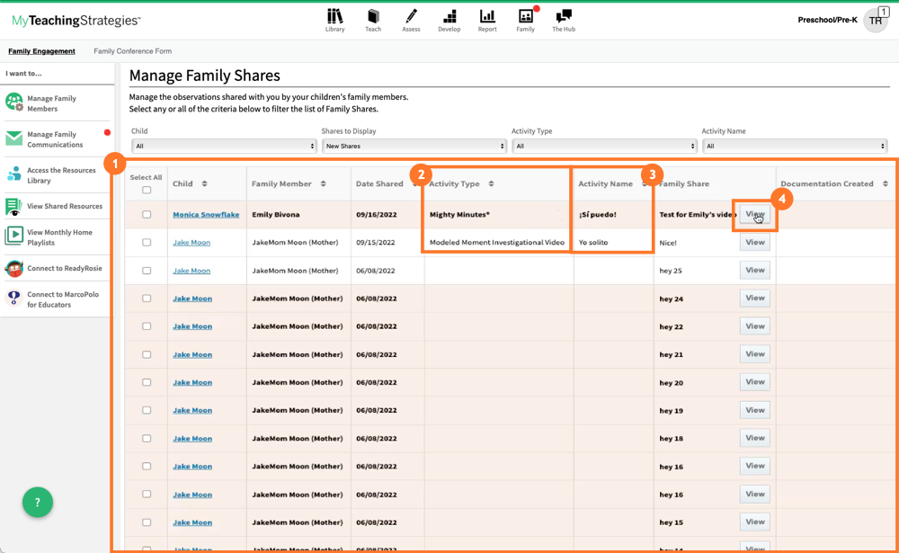
Task: Go to the Teach area
Action: click(x=372, y=20)
